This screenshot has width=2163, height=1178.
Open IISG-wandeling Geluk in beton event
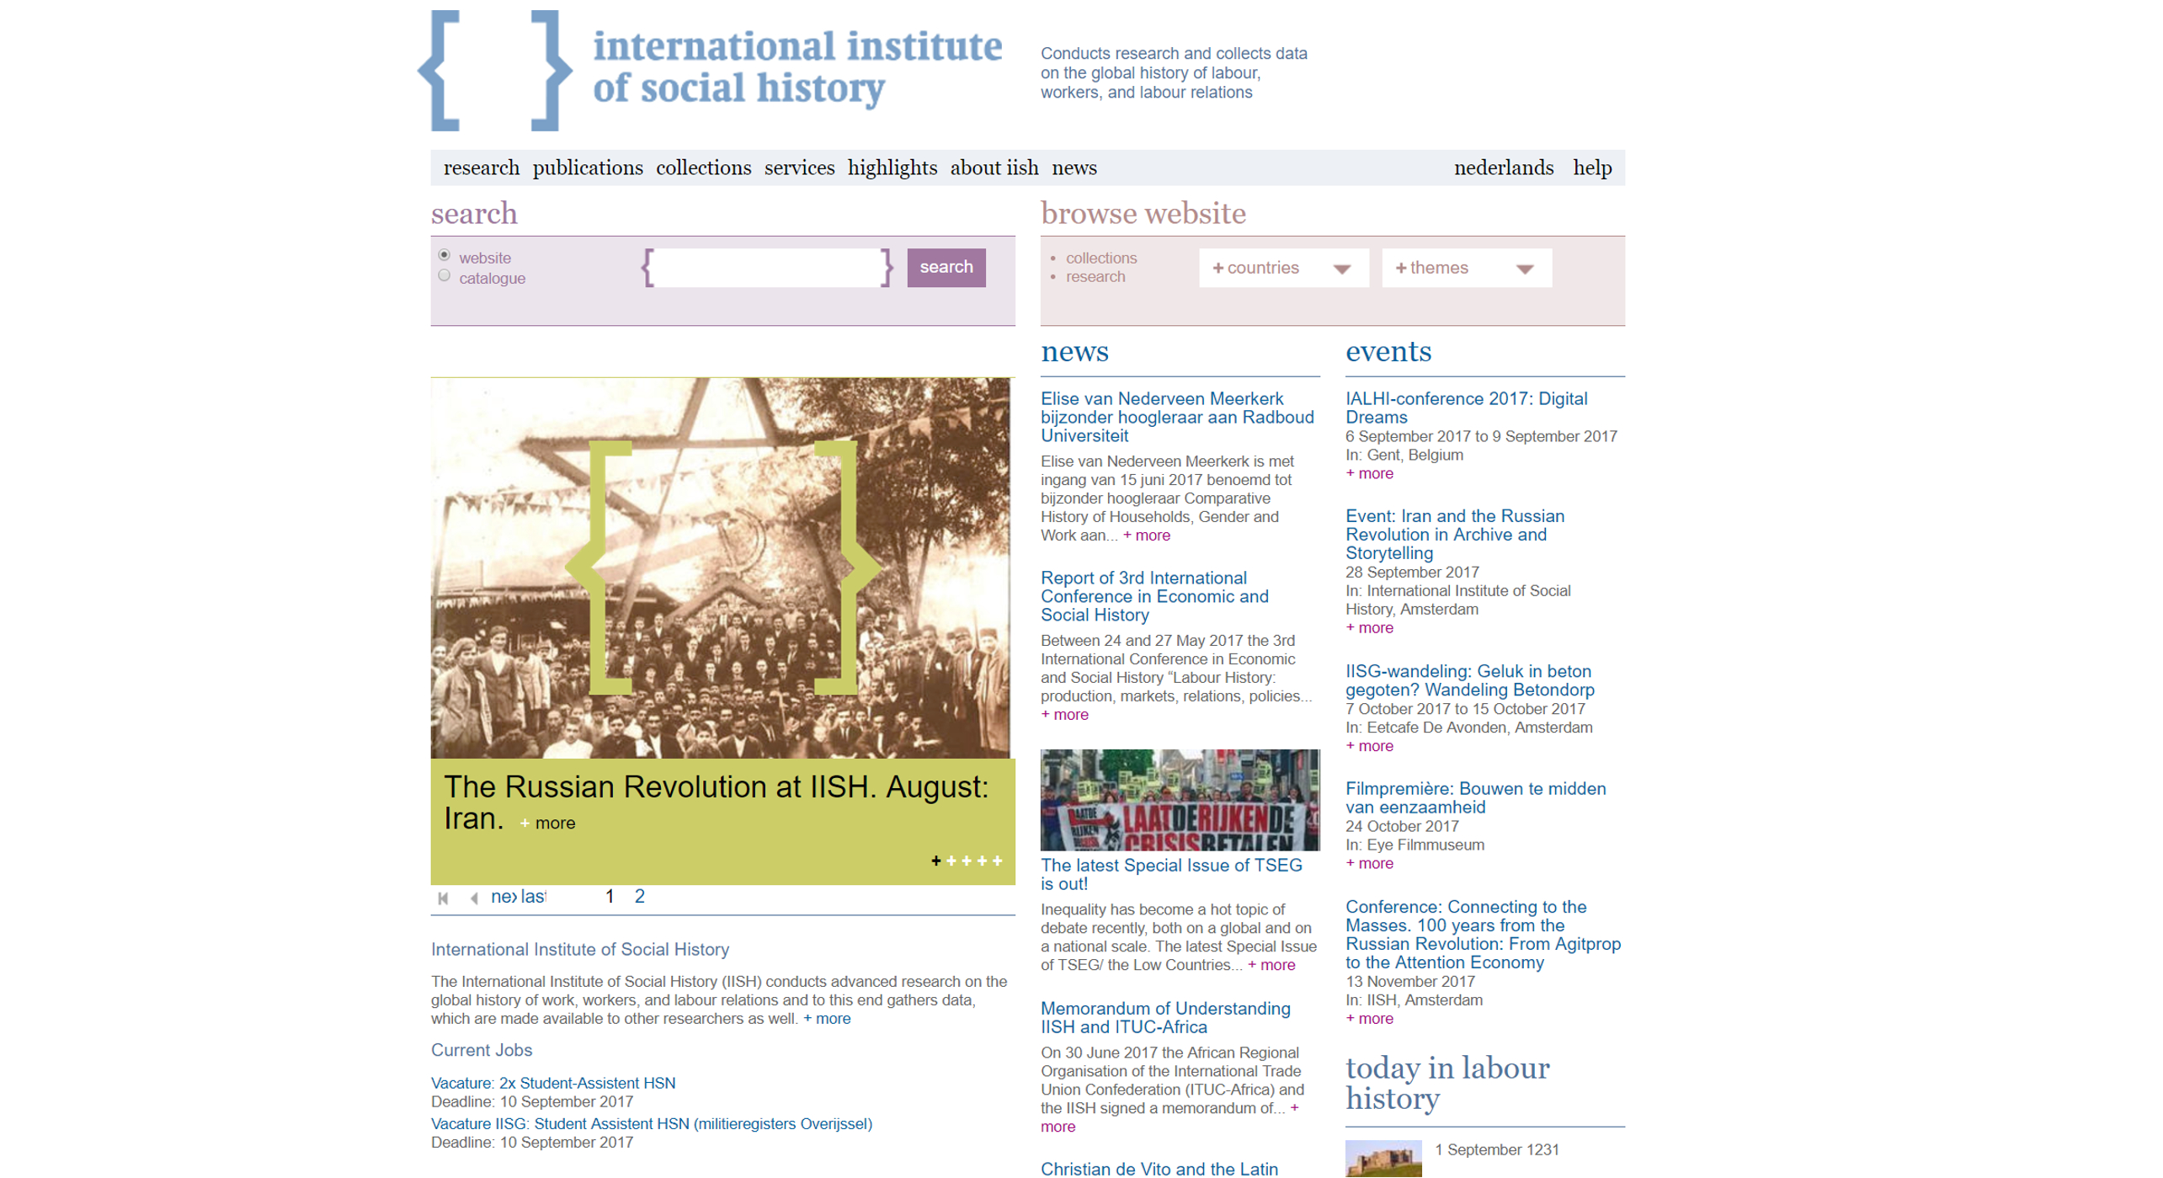[1470, 680]
